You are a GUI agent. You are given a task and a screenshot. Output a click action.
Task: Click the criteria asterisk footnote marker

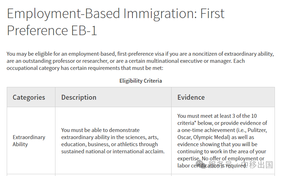click(195, 122)
